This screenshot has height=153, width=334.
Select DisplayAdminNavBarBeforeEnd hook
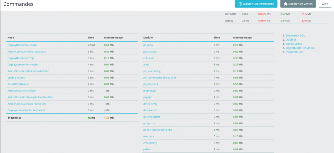pos(26,110)
